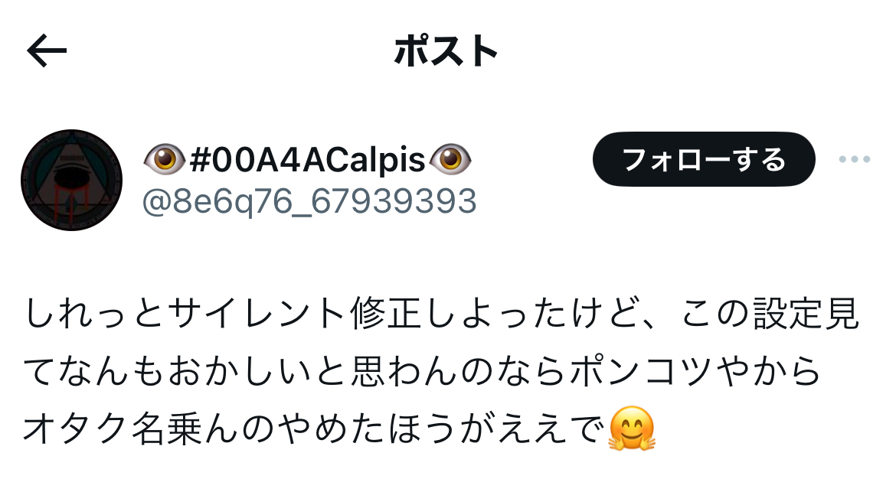Click the last line starting オタク名乗ん
Viewport: 896px width, 479px height.
[339, 428]
